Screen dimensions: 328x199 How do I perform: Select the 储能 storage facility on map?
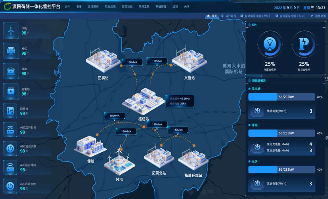tap(90, 146)
